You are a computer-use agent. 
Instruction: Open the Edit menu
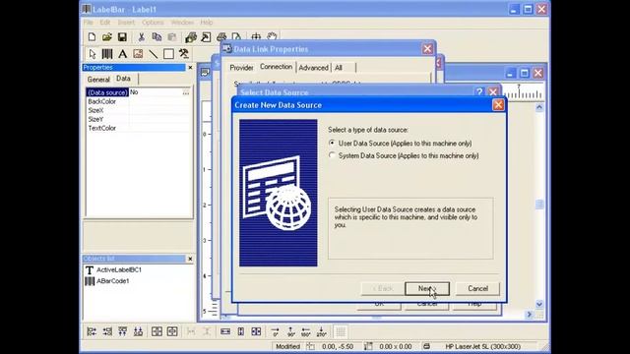(x=105, y=22)
